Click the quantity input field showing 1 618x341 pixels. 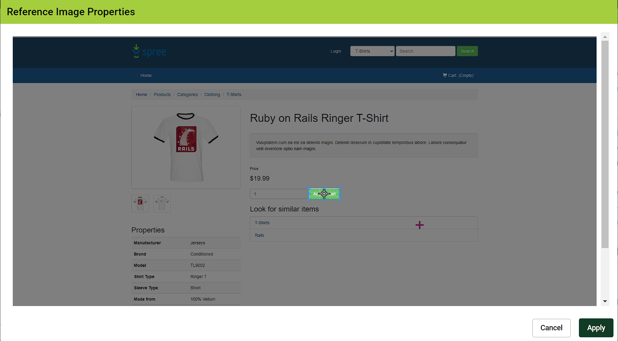279,194
